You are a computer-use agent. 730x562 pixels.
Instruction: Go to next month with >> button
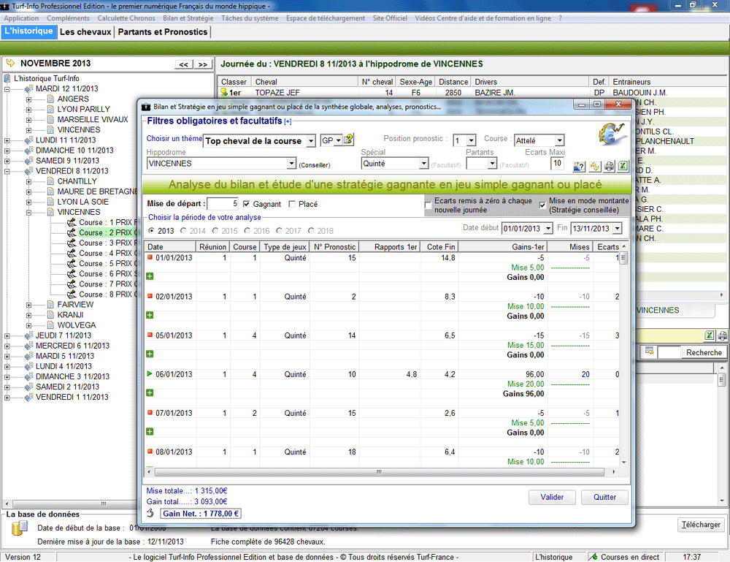(203, 64)
